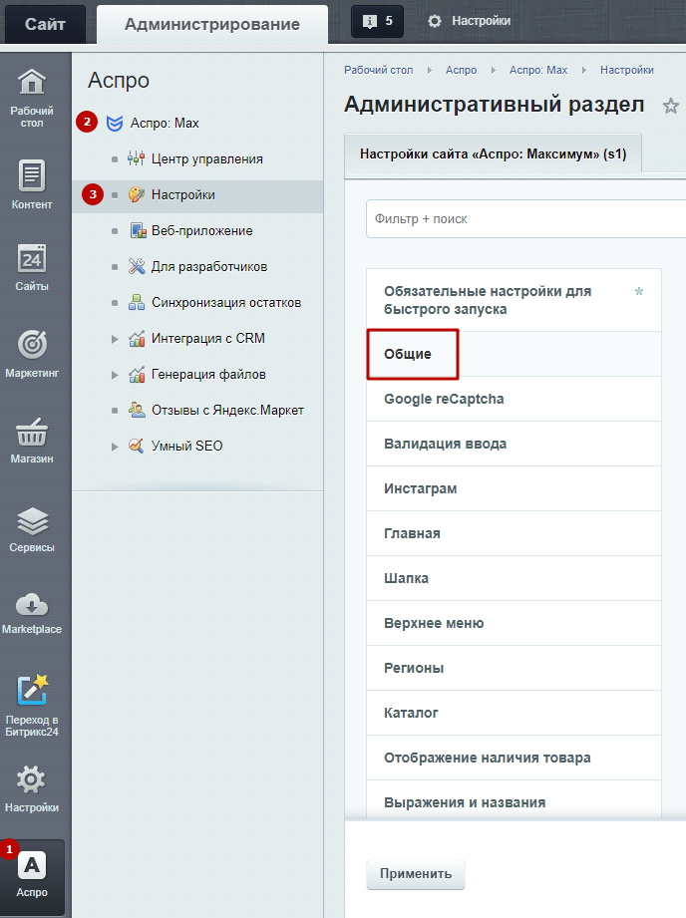
Task: Follow the Аспро: Max breadcrumb link
Action: 538,70
